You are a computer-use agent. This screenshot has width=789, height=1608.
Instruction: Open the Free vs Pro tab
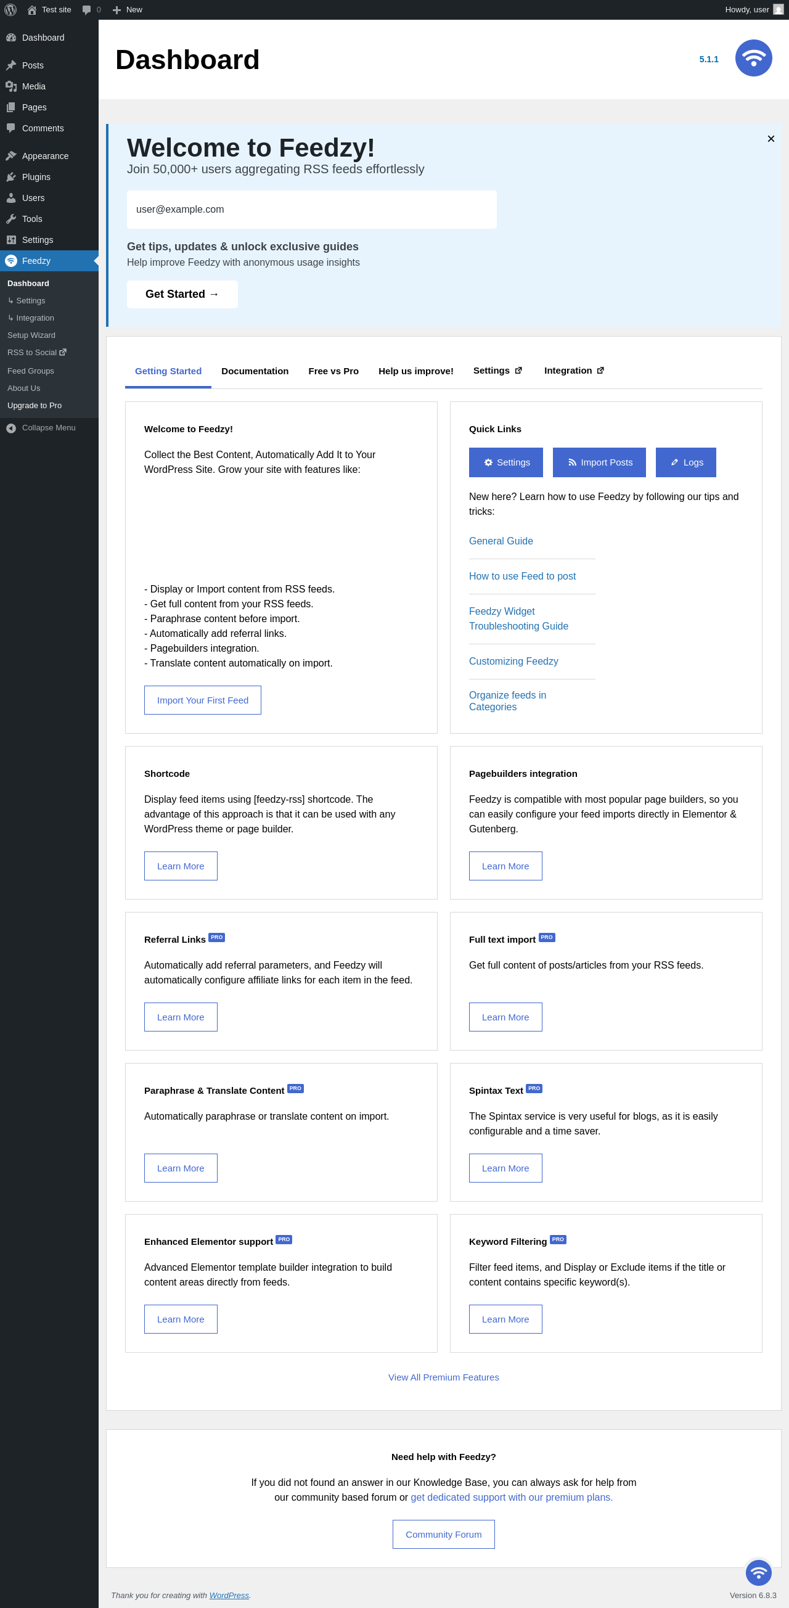pos(333,371)
